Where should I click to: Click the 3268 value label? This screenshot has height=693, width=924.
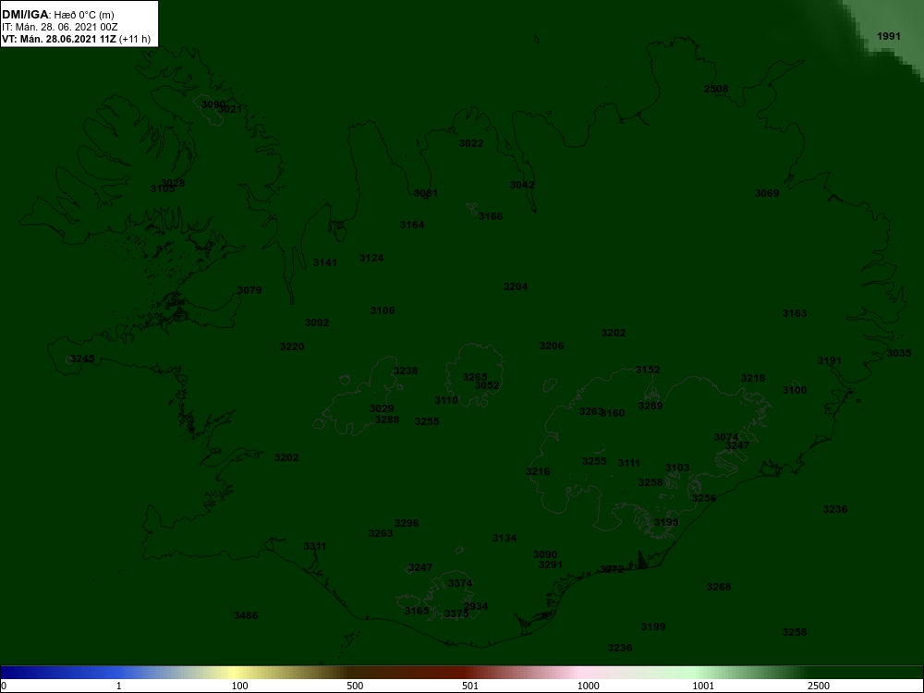[718, 587]
